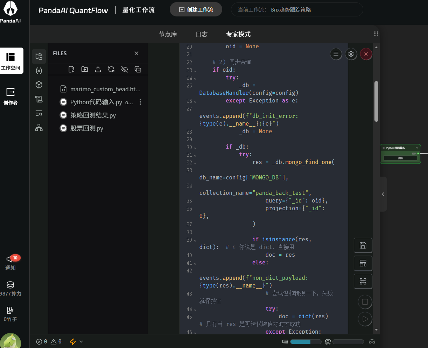Screen dimensions: 428x348
Task: Open command palette button
Action: [x=363, y=281]
